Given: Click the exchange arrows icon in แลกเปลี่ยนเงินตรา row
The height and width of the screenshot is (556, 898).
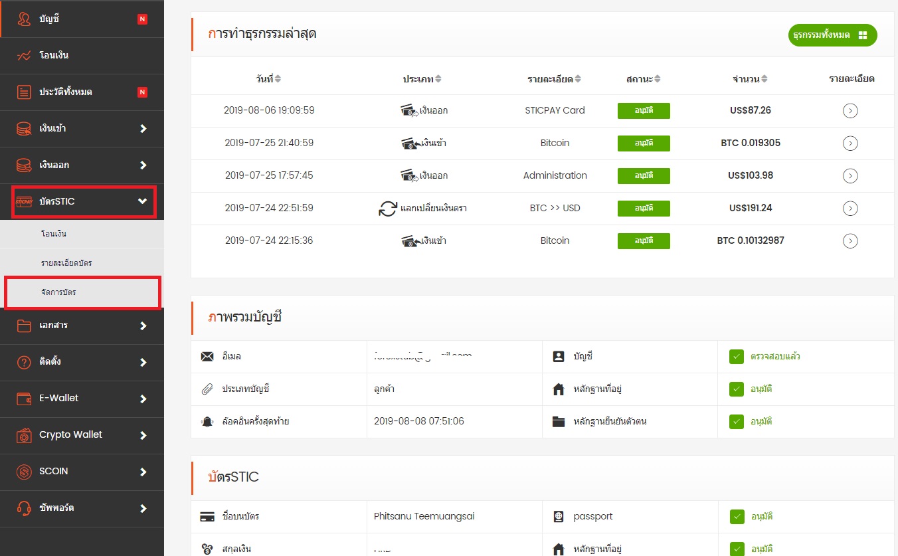Looking at the screenshot, I should [x=387, y=209].
